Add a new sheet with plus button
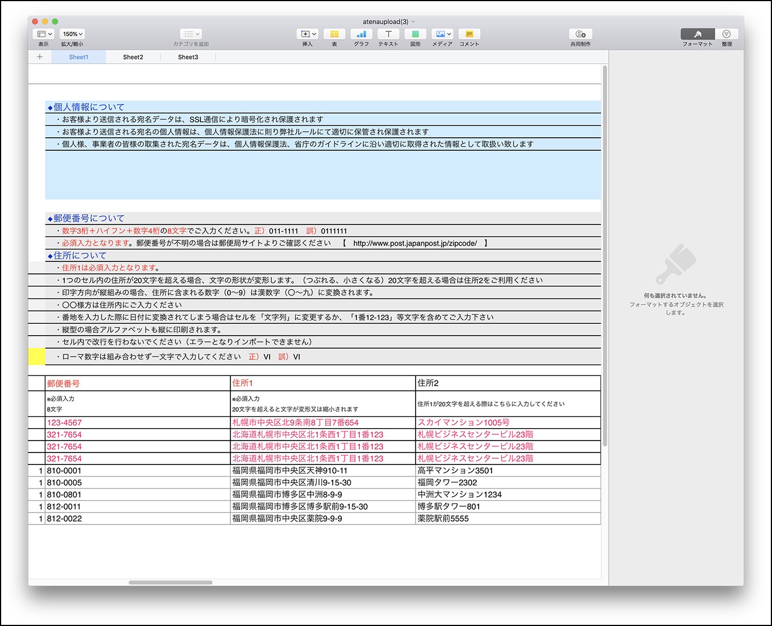The image size is (772, 626). point(40,57)
